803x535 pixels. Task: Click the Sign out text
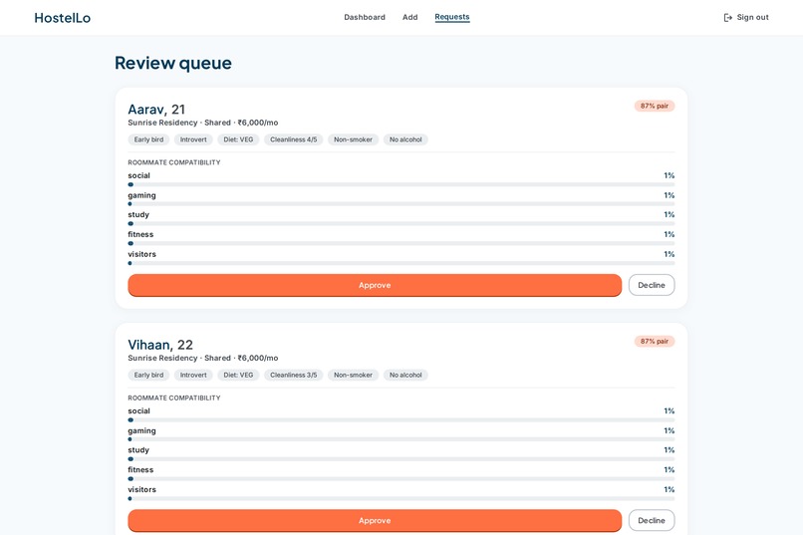click(753, 17)
